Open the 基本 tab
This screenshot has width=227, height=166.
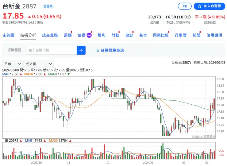(143, 35)
